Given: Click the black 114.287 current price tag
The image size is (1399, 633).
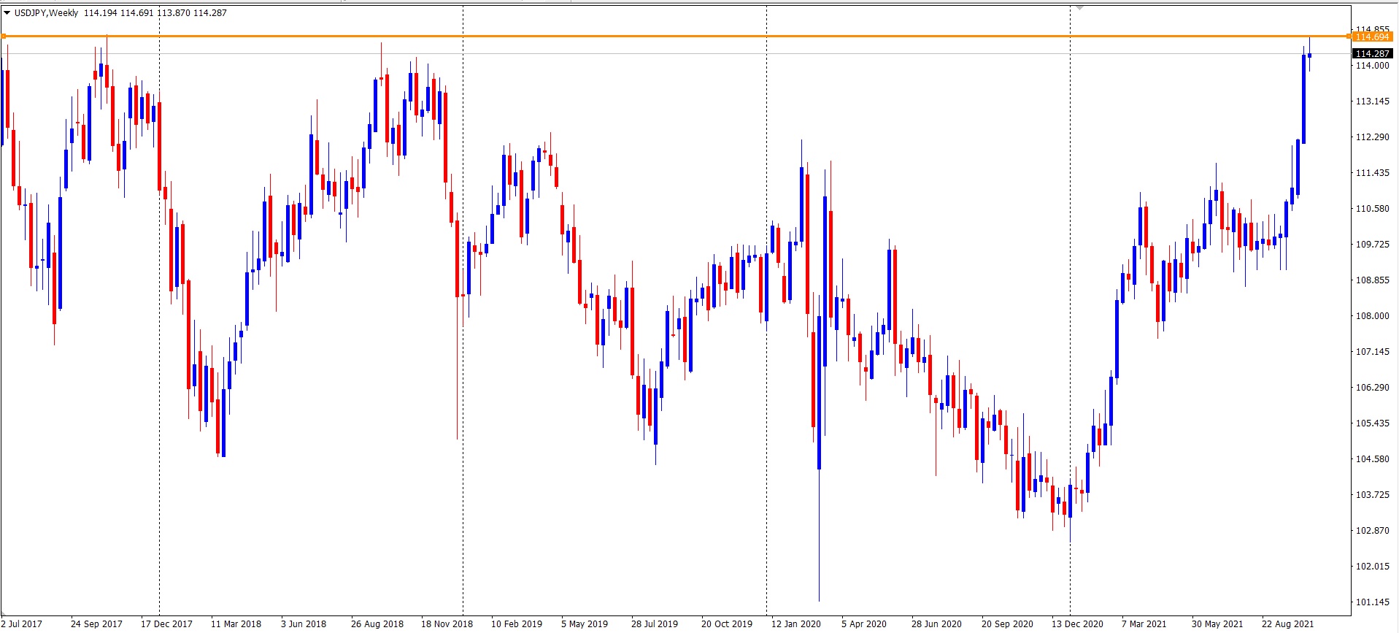Looking at the screenshot, I should pos(1372,53).
